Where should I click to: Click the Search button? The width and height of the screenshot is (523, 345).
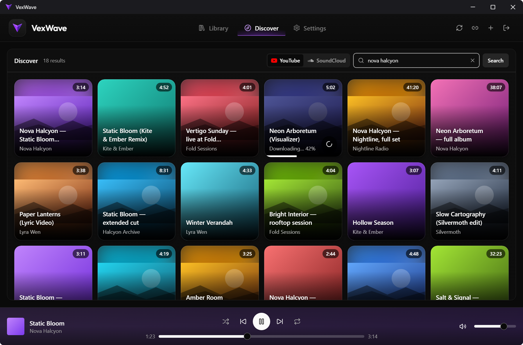point(495,60)
